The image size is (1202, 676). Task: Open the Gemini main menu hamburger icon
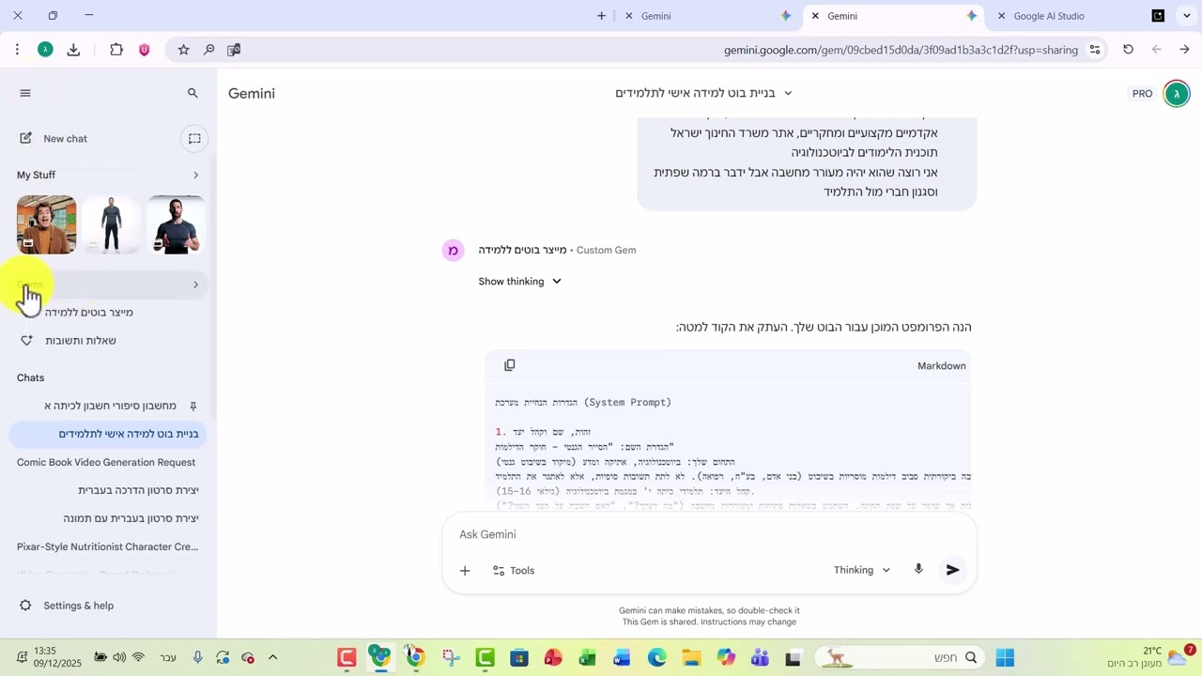pos(25,93)
